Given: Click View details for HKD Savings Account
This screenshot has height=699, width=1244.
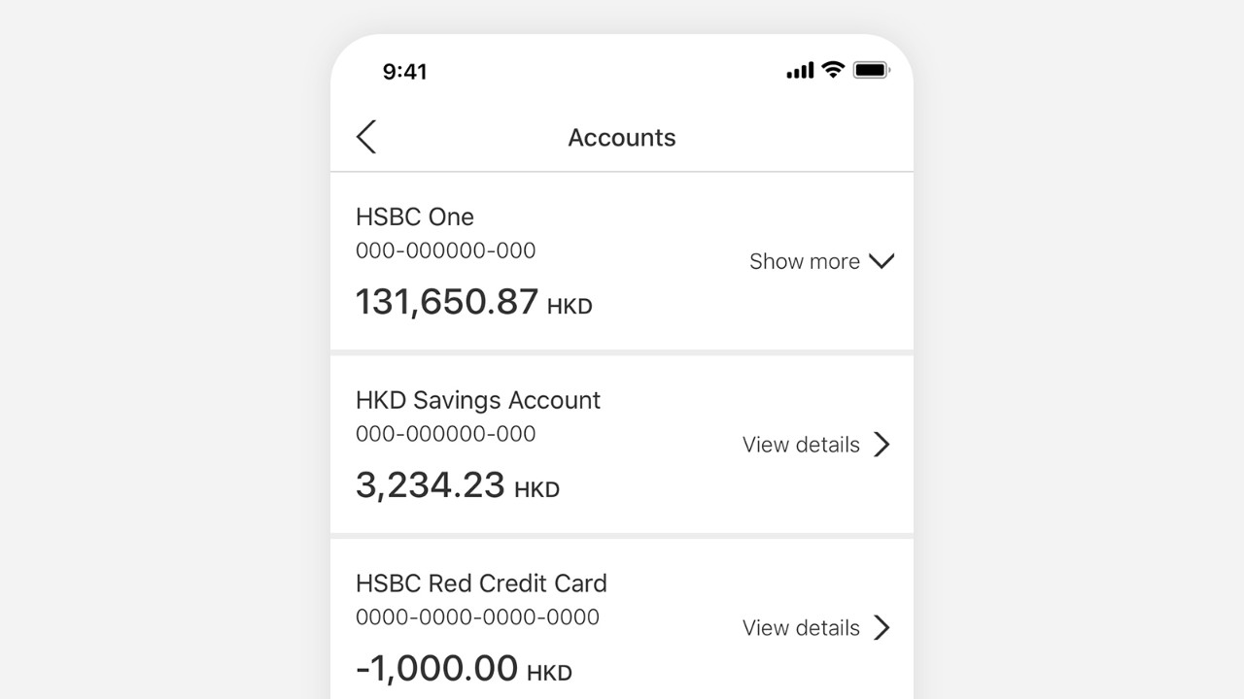Looking at the screenshot, I should [x=801, y=445].
